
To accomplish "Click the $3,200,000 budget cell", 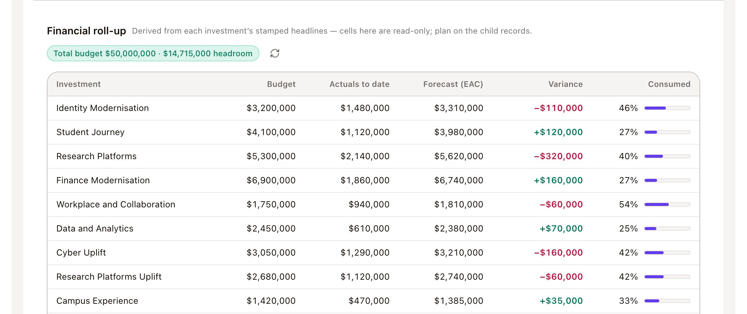I will (x=271, y=108).
